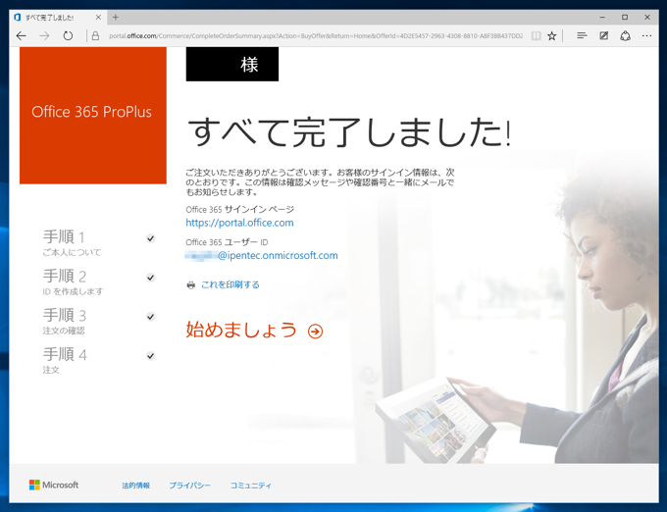Click the Microsoft logo in footer
This screenshot has height=512, width=667.
pos(54,485)
